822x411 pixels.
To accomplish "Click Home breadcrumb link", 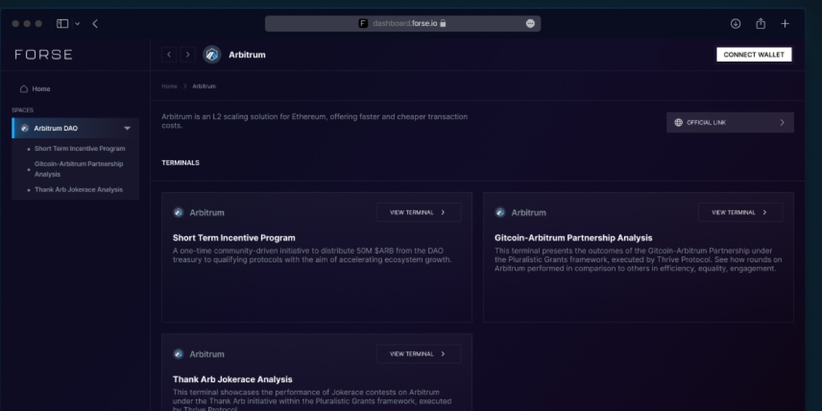I will [169, 86].
